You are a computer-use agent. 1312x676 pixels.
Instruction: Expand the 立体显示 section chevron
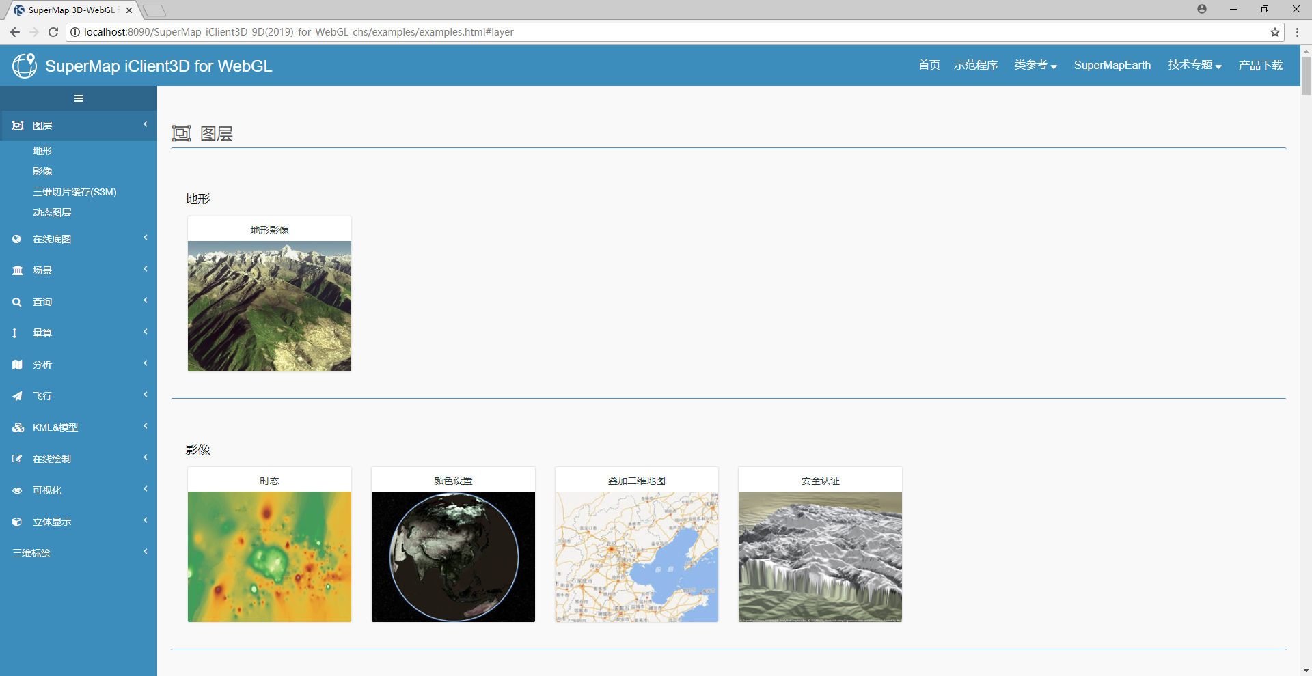(x=146, y=520)
